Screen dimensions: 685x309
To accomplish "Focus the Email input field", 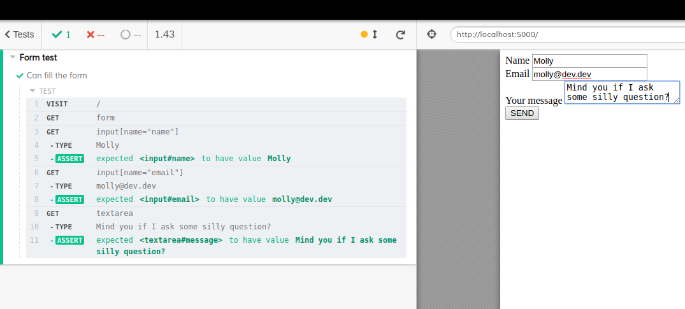I will 589,75.
